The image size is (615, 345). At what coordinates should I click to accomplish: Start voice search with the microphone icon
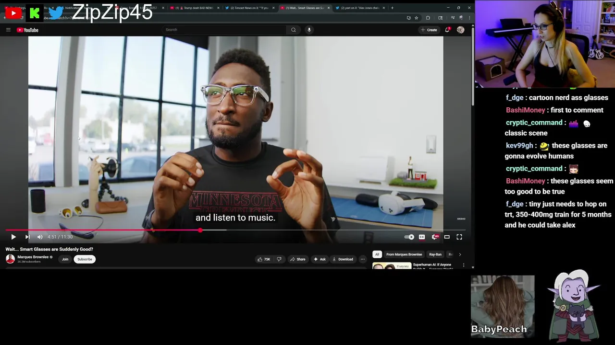point(309,30)
